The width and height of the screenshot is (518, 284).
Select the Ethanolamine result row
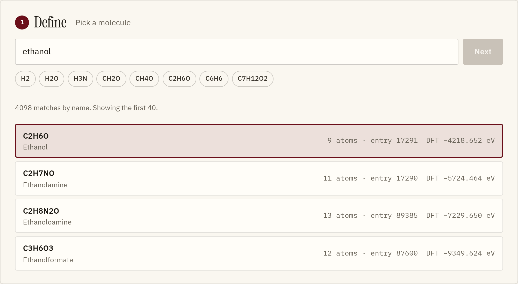pos(259,178)
